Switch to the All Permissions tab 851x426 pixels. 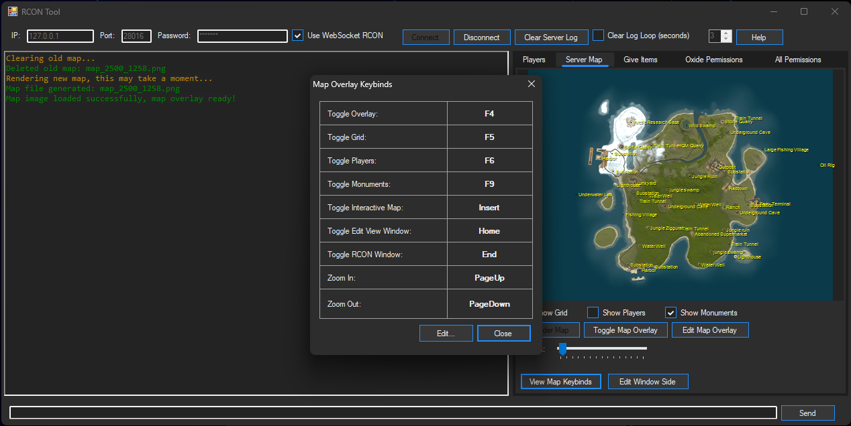point(798,60)
